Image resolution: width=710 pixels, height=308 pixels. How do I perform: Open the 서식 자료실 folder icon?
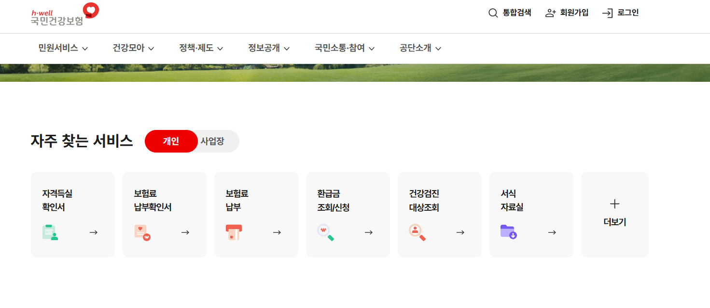point(509,232)
